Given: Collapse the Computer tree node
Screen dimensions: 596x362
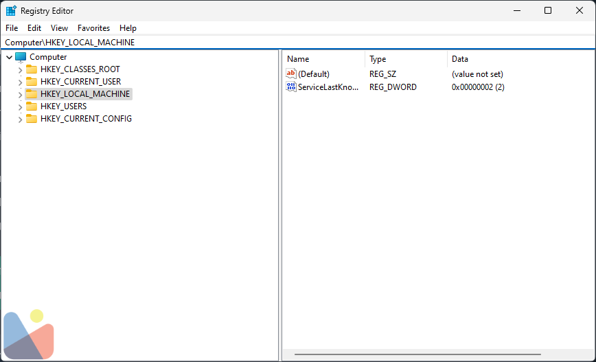Looking at the screenshot, I should 9,57.
